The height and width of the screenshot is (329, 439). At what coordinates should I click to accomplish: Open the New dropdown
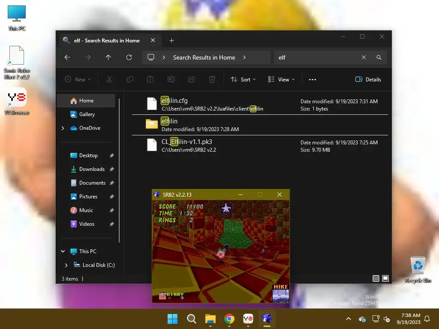[78, 79]
